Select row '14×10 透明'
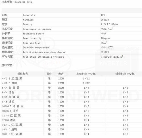Image resolution: width=142 pixels, height=138 pixels. click(x=72, y=129)
